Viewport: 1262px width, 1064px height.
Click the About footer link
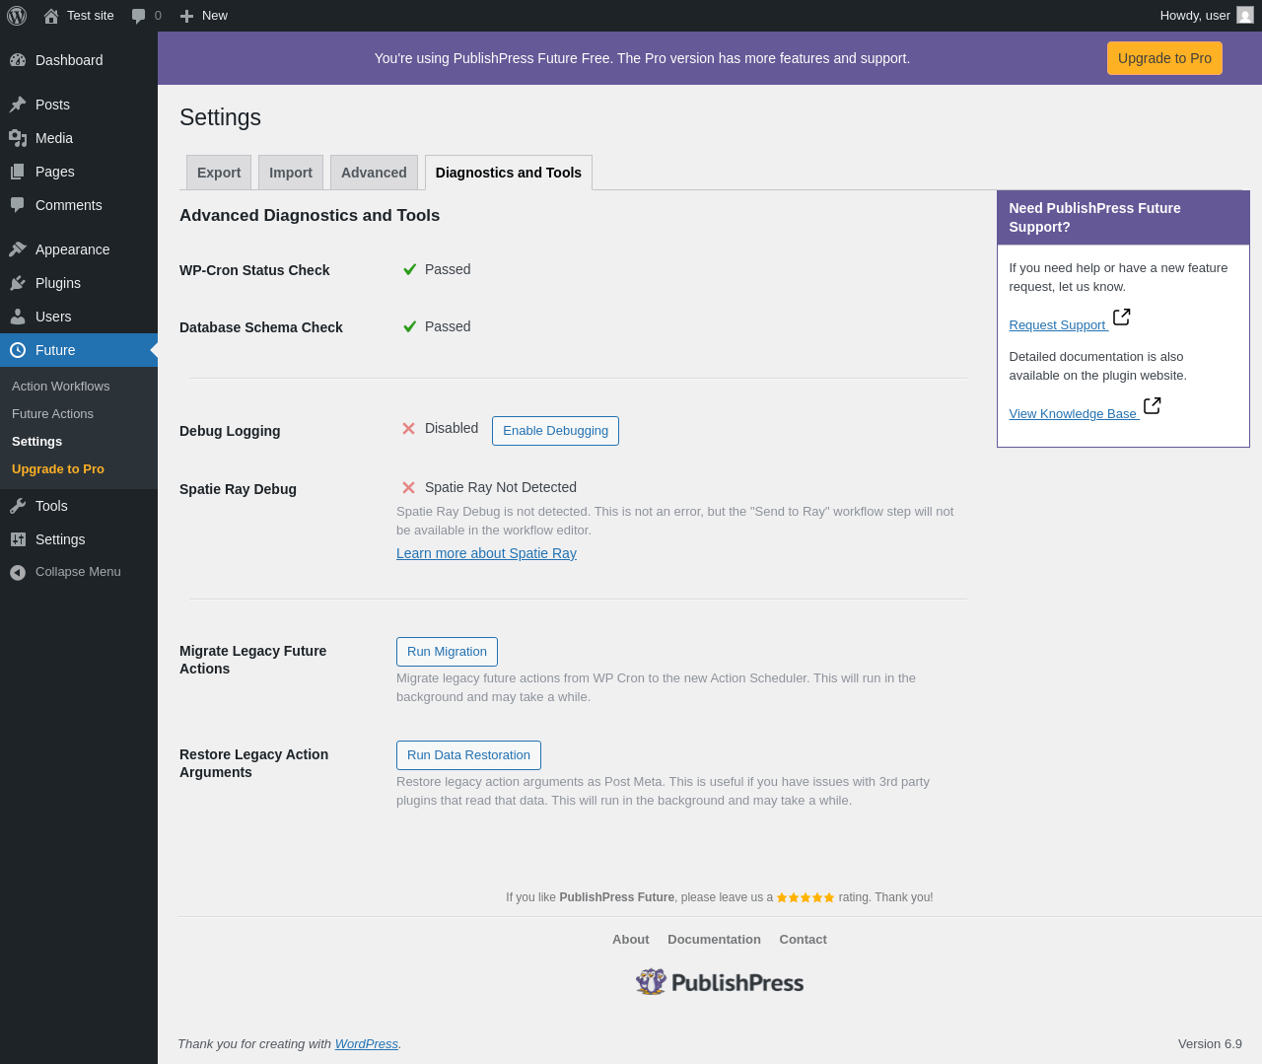point(631,940)
